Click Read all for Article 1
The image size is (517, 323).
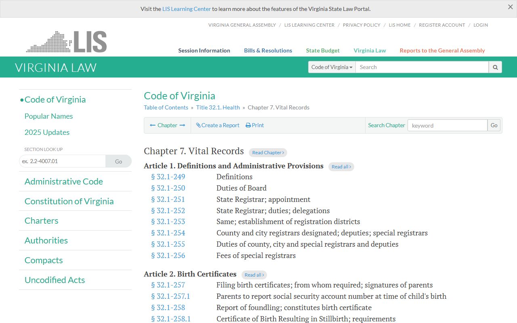coord(341,167)
